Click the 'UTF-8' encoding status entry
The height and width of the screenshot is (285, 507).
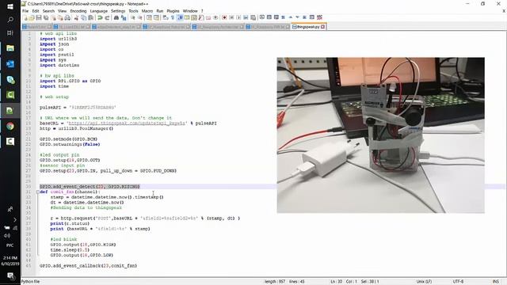pos(458,282)
